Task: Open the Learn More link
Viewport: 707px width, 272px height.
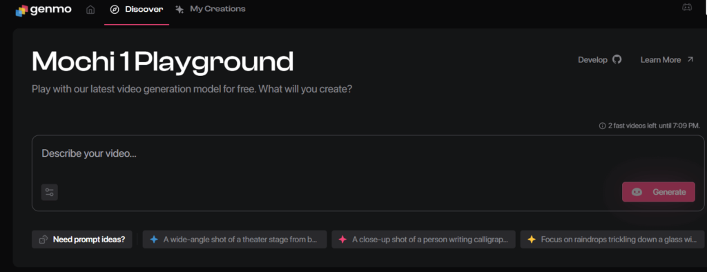Action: tap(667, 59)
